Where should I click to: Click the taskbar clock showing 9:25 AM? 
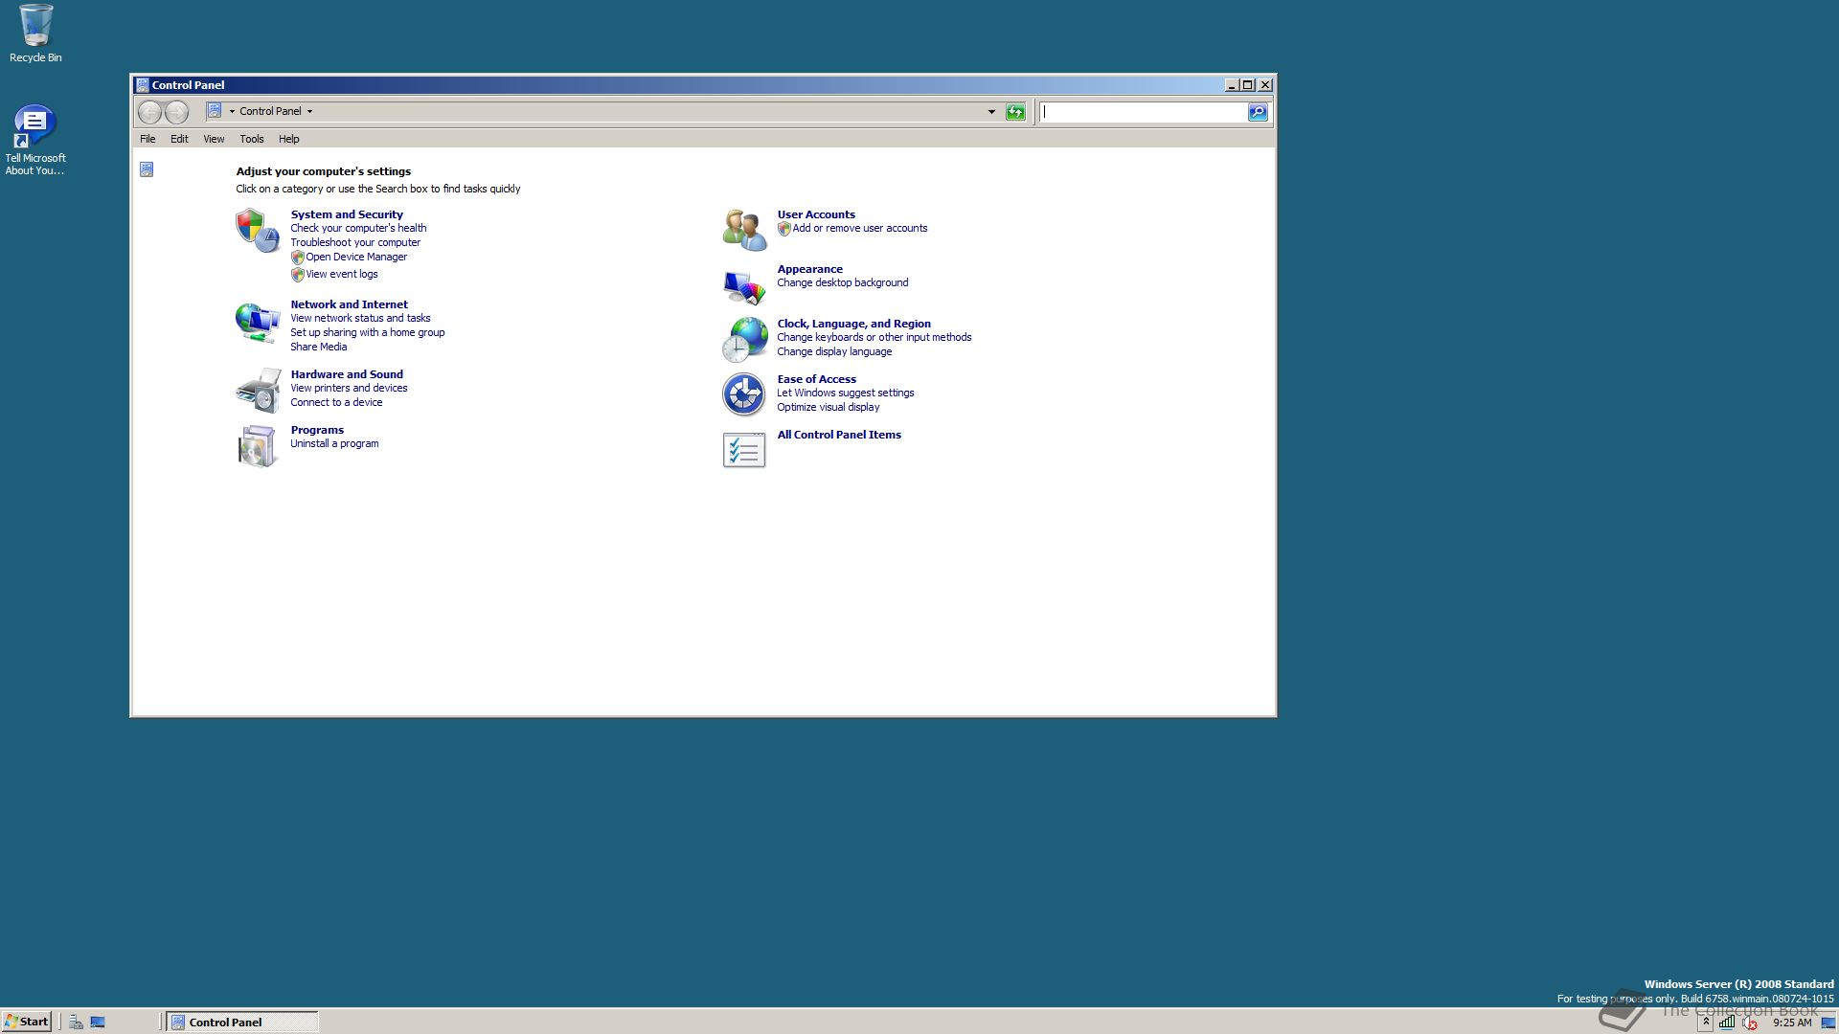[x=1792, y=1023]
